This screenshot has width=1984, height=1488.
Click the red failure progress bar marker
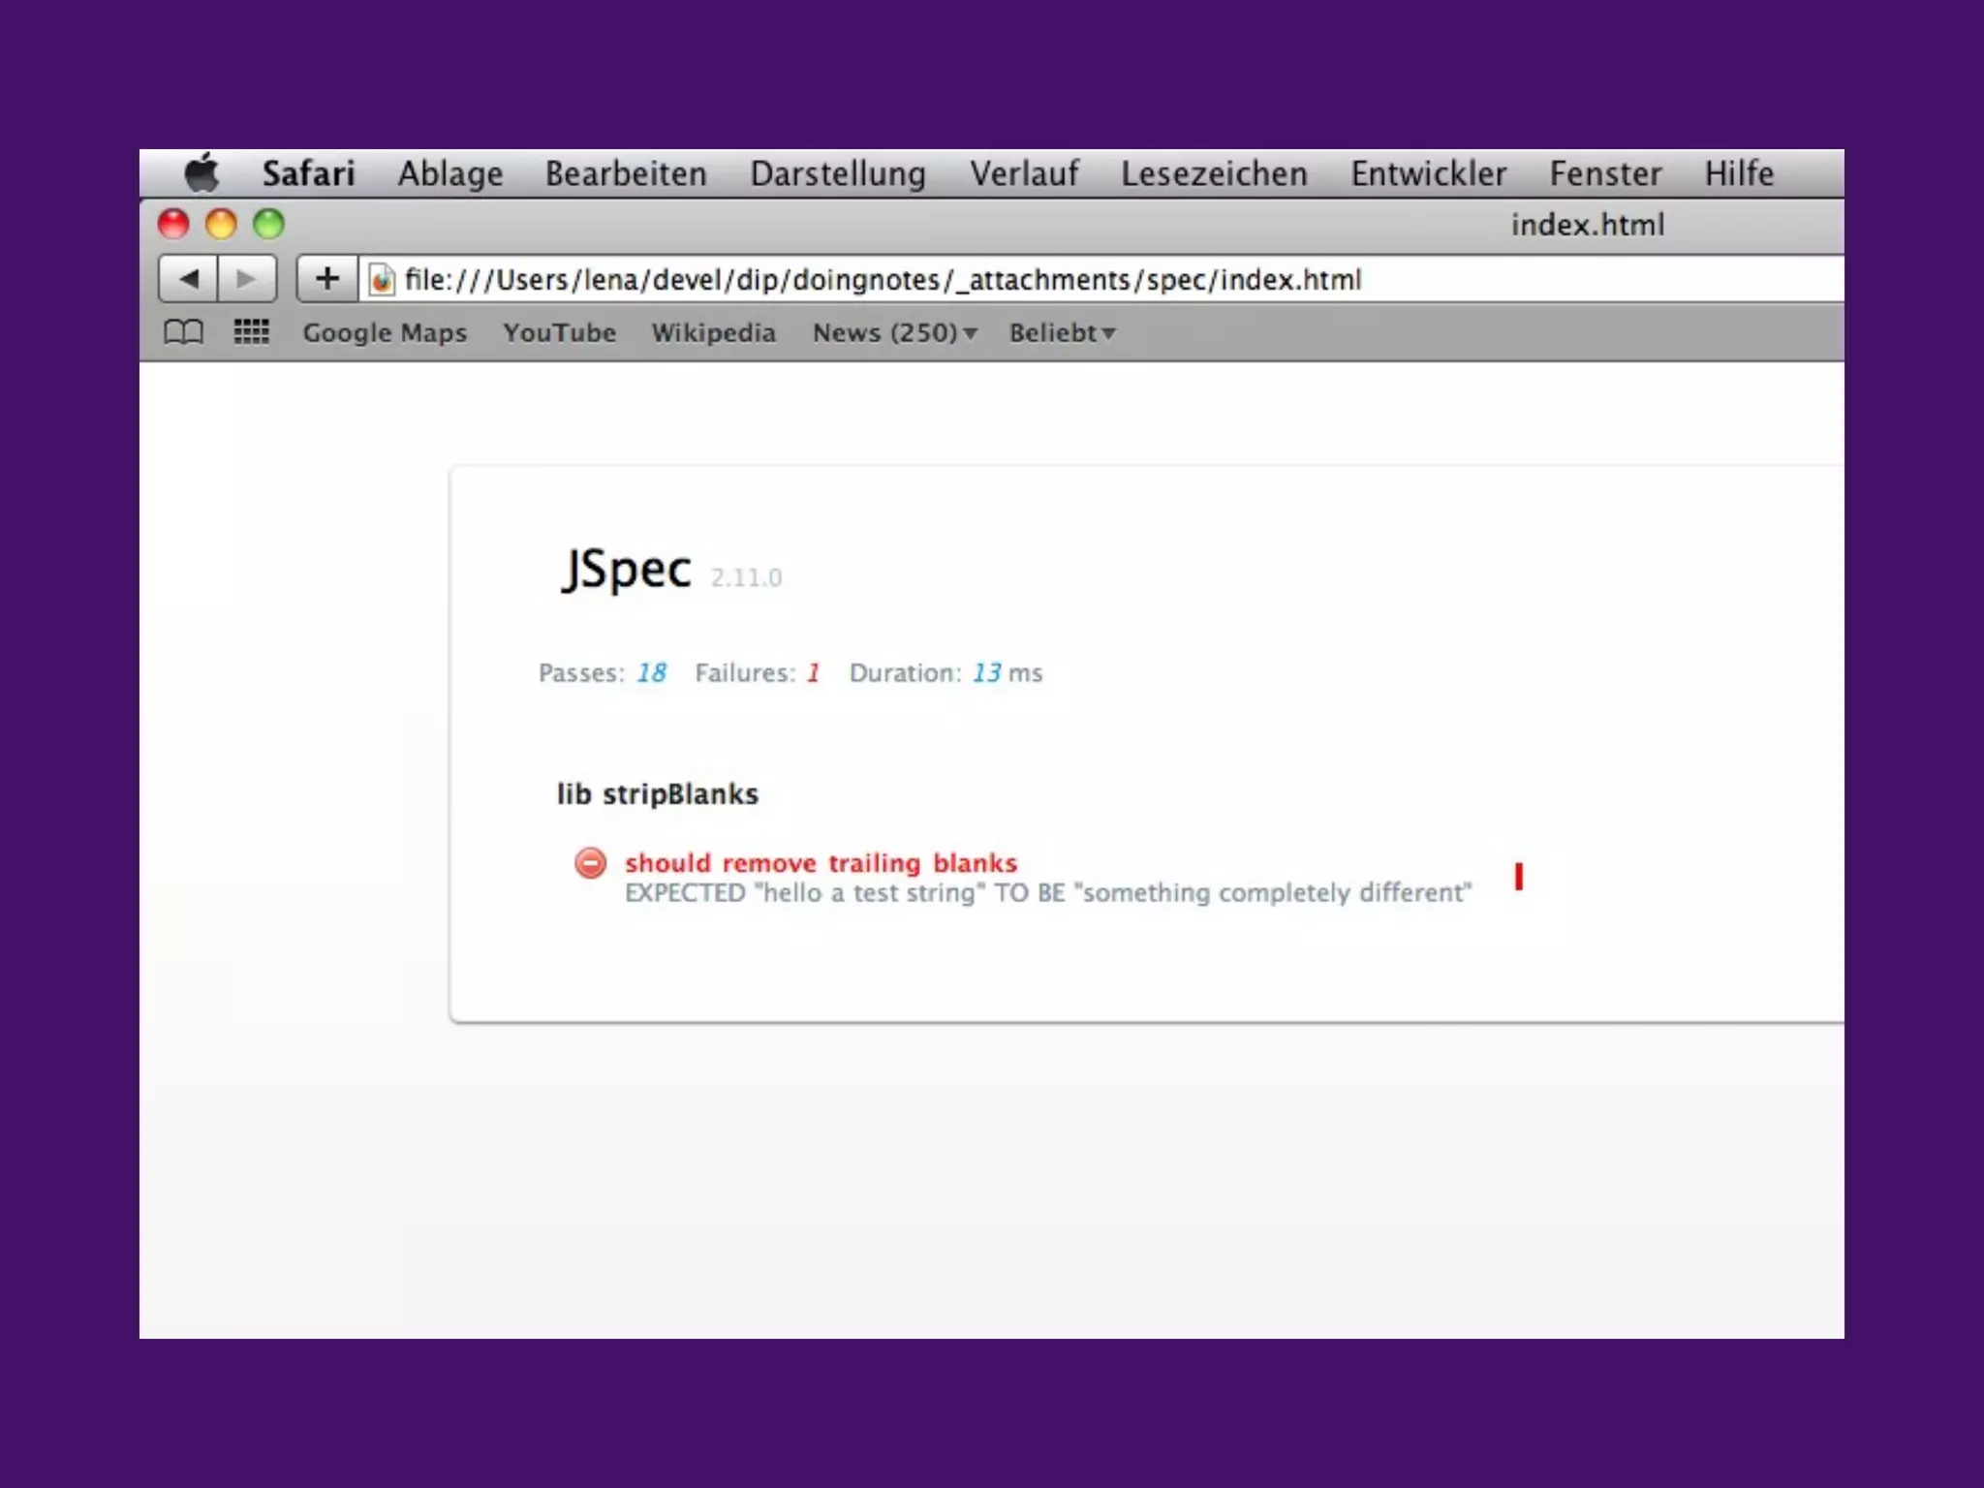click(x=1519, y=877)
